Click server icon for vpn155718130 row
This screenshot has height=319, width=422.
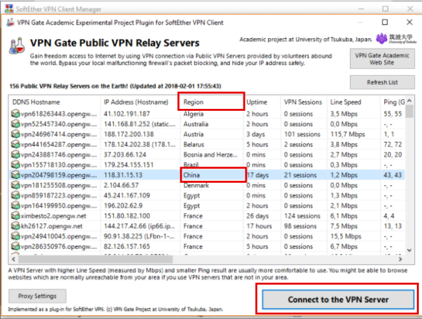click(16, 165)
